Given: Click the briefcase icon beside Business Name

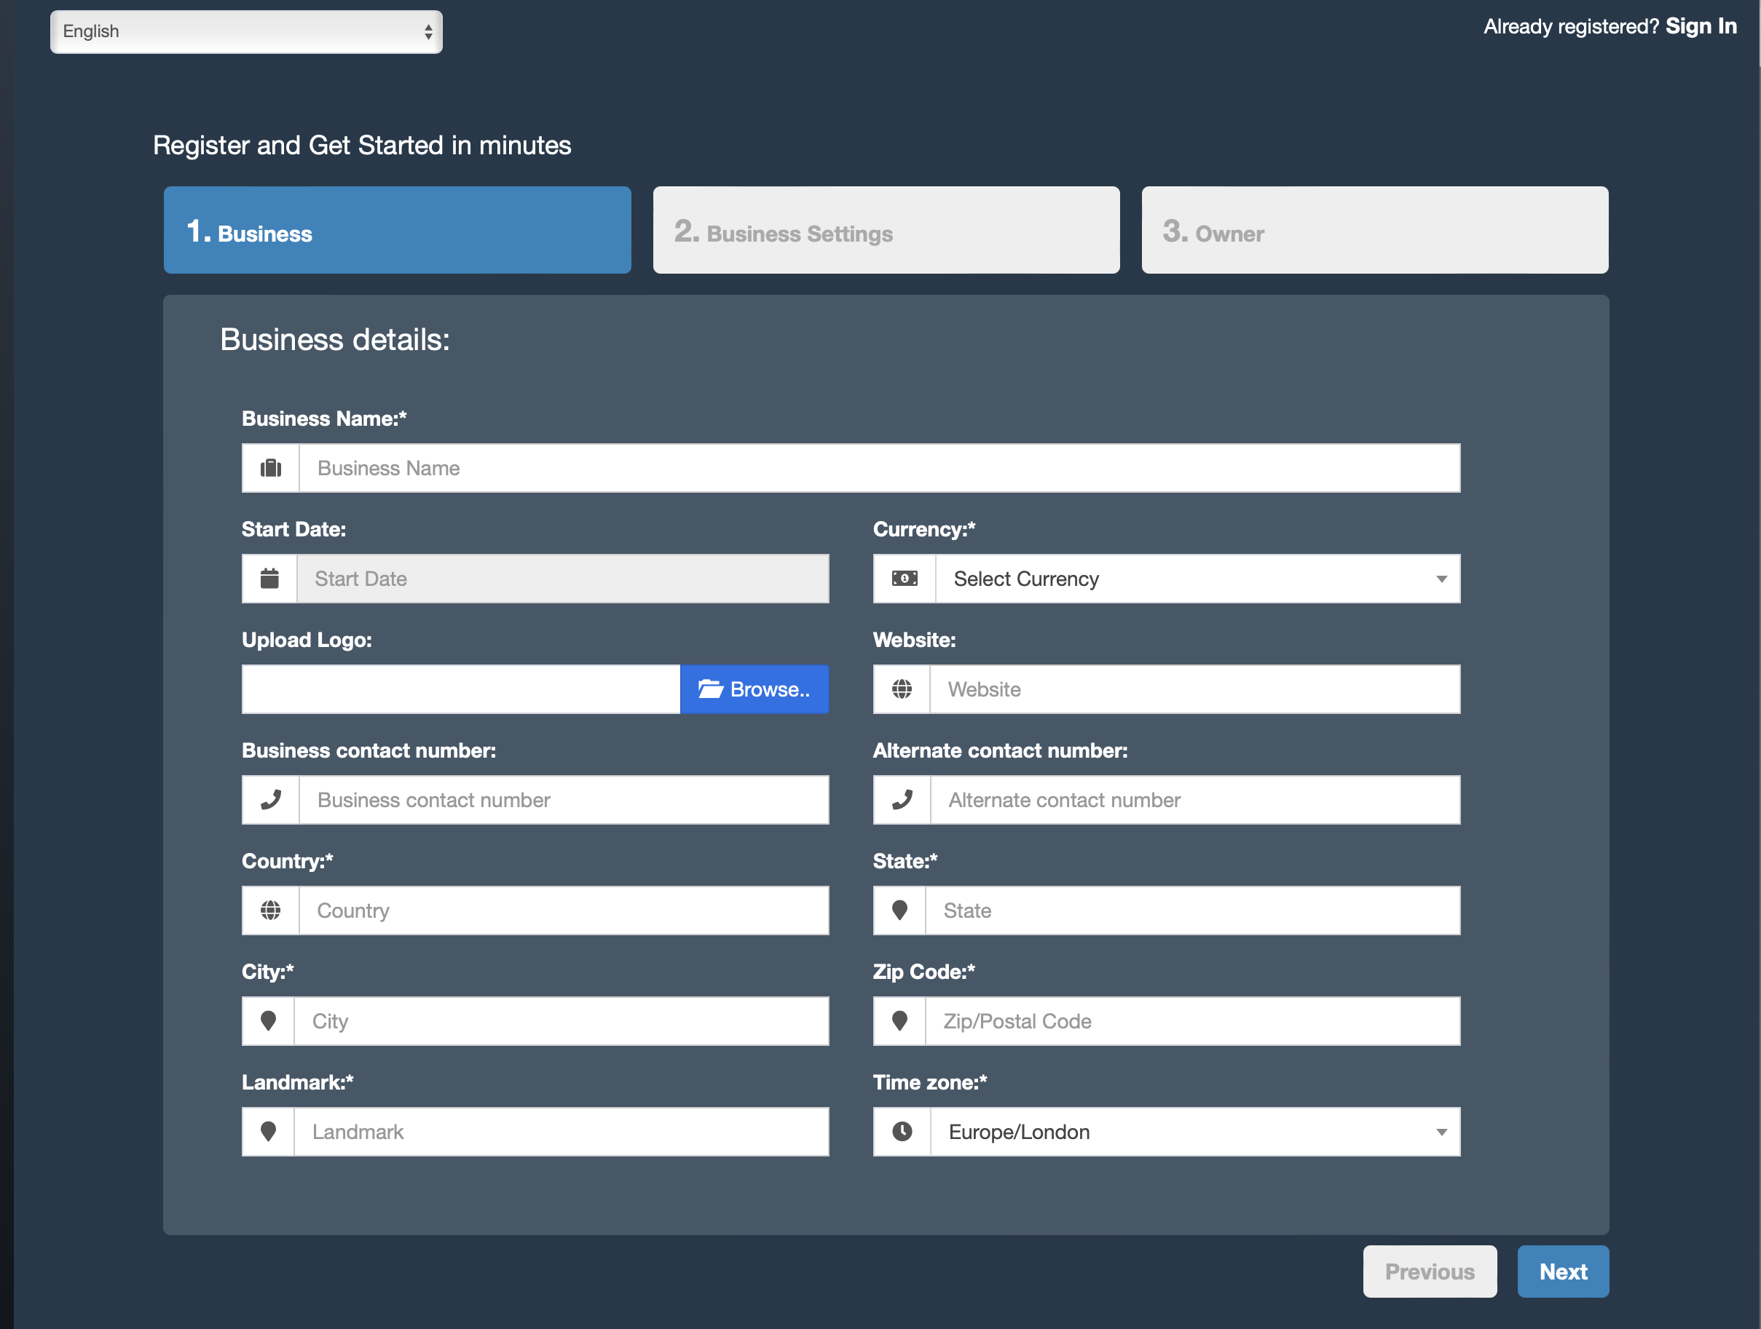Looking at the screenshot, I should pyautogui.click(x=271, y=468).
